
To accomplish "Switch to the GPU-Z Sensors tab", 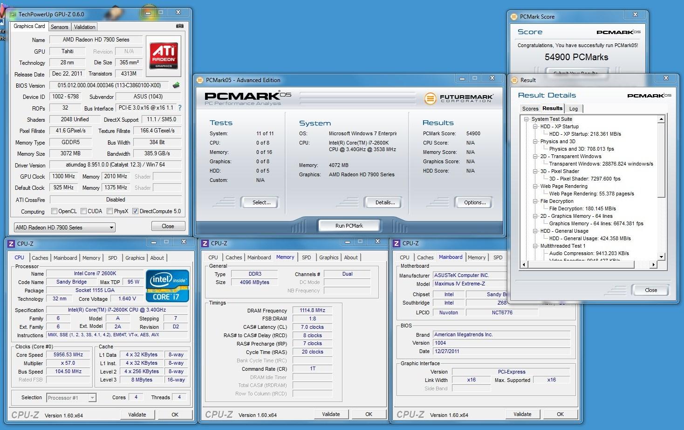I will coord(60,27).
